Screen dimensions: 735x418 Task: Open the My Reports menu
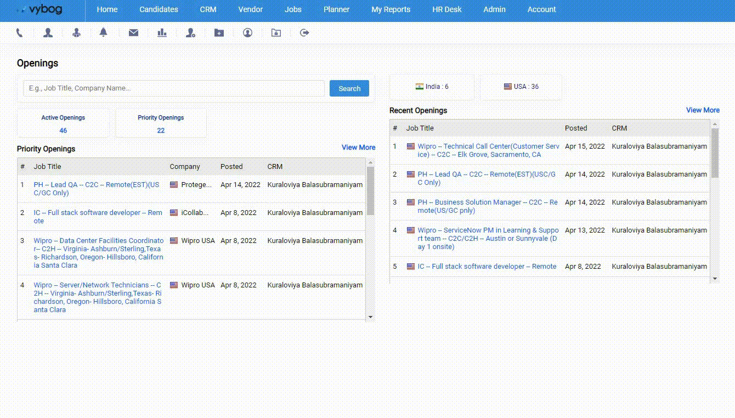[x=391, y=9]
